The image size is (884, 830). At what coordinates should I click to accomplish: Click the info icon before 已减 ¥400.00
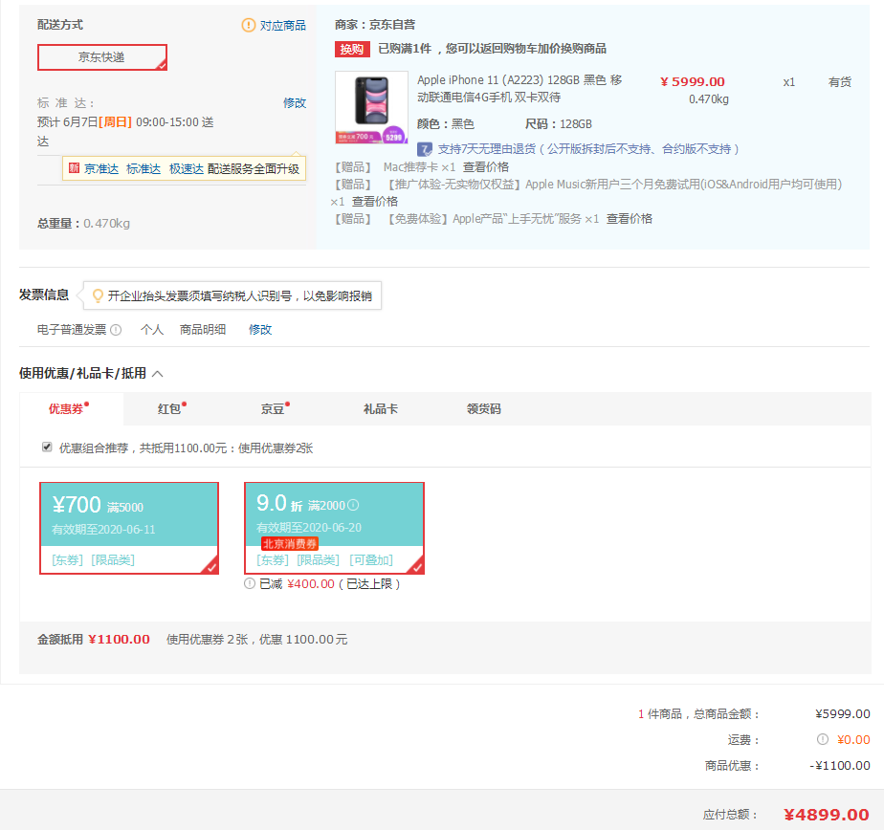(x=250, y=583)
